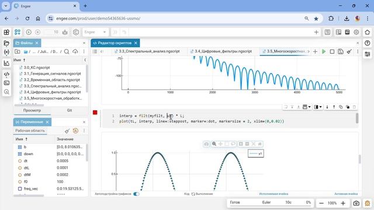Zoom out with the minus button
The image size is (374, 210).
321,203
